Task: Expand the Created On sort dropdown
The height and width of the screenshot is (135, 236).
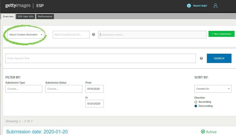Action: coord(213,89)
